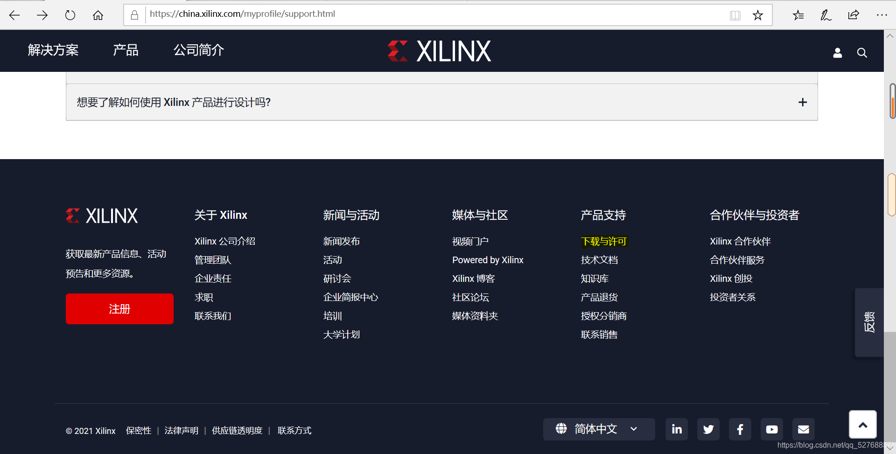This screenshot has width=896, height=454.
Task: Open Xilinx Twitter page icon
Action: (x=708, y=429)
